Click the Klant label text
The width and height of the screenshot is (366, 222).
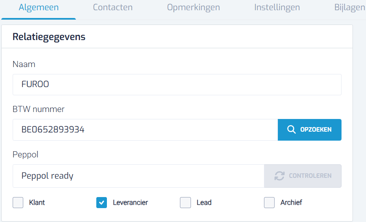pyautogui.click(x=37, y=203)
